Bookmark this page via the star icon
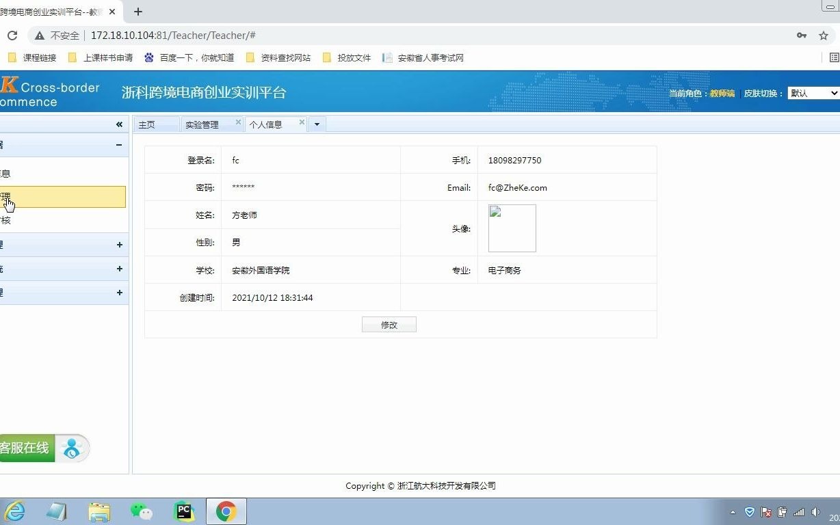840x525 pixels. tap(824, 35)
